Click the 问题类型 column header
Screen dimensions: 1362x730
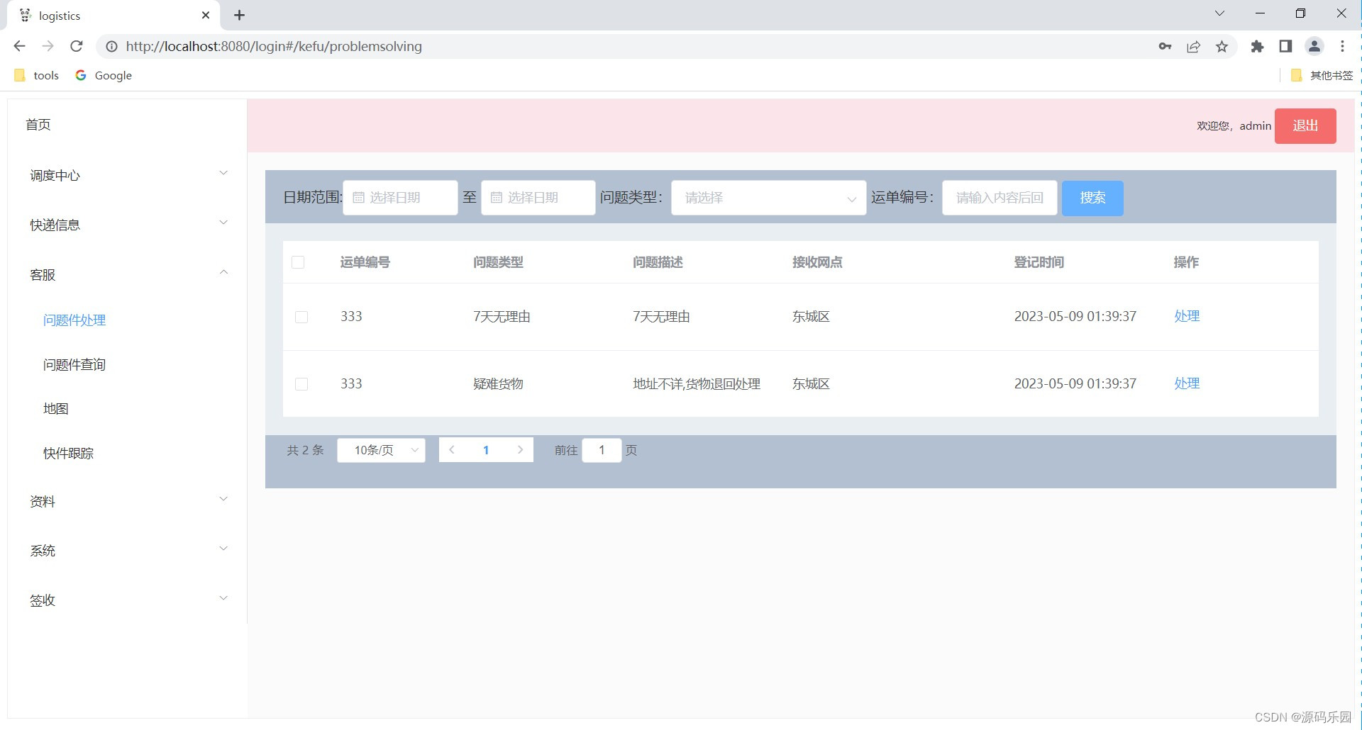point(498,262)
